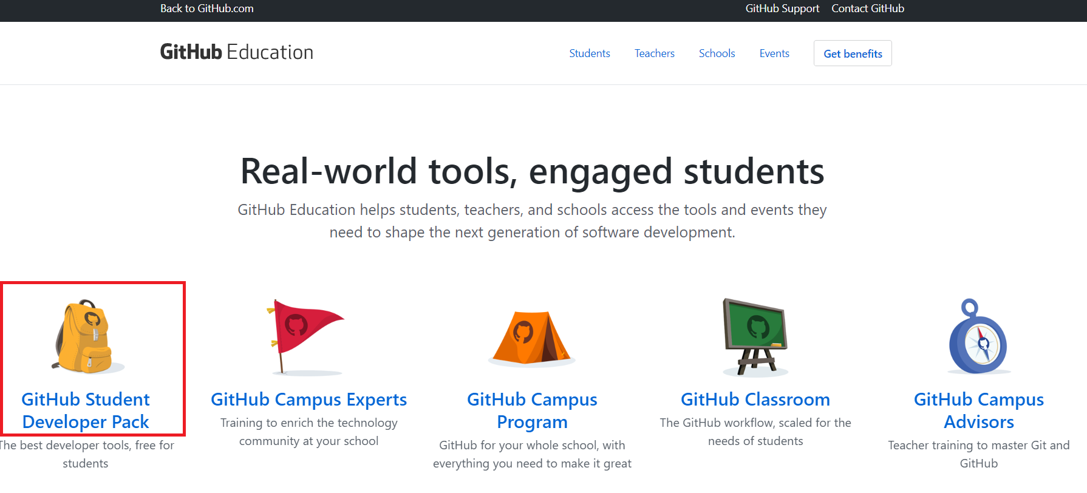
Task: Click the green chalkboard GitHub Classroom icon
Action: (x=755, y=336)
